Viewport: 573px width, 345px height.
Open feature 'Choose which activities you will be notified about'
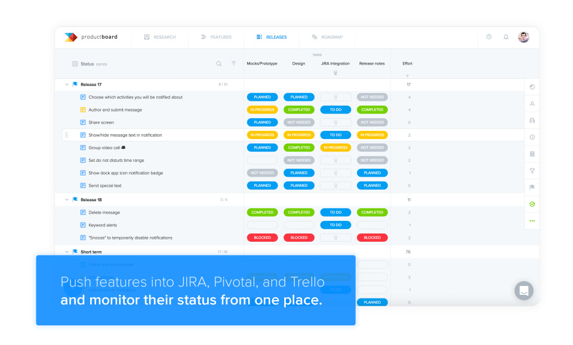(x=135, y=97)
